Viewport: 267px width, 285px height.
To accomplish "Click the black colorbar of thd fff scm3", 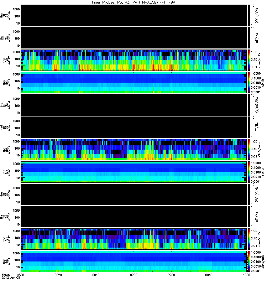I will (x=249, y=127).
